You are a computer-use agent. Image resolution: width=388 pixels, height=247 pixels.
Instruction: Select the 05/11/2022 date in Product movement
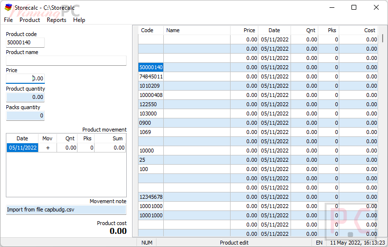[x=22, y=148]
